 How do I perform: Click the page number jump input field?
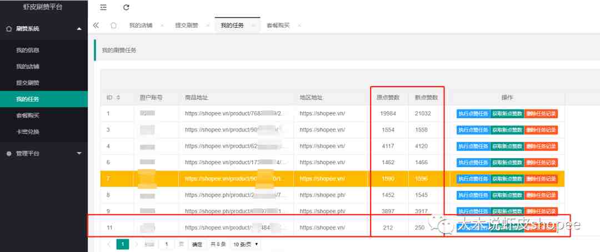pyautogui.click(x=166, y=244)
